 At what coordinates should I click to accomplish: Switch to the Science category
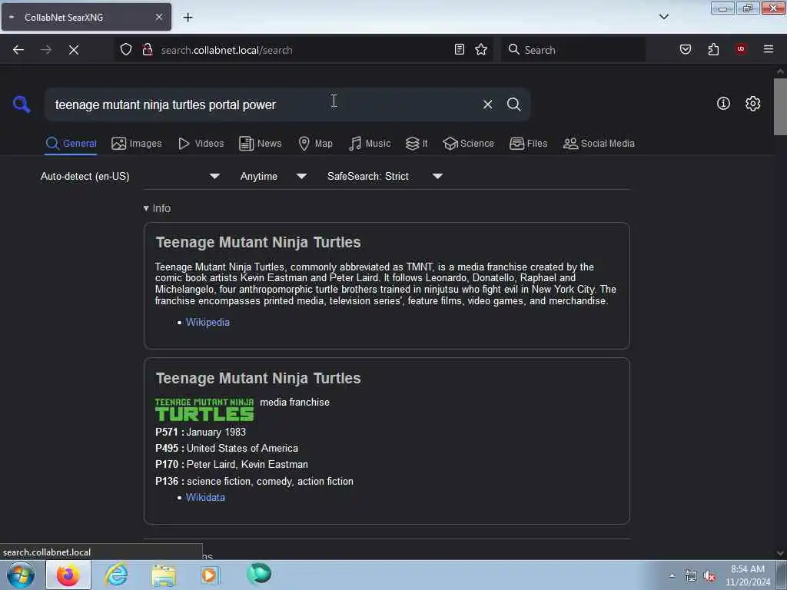(x=468, y=144)
